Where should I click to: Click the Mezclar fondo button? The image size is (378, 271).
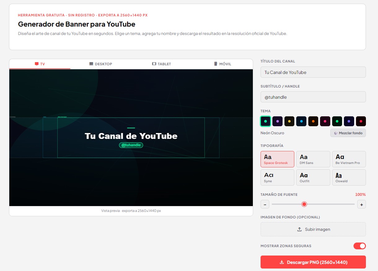click(348, 133)
